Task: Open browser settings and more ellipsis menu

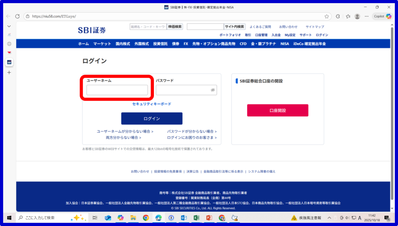Action: pyautogui.click(x=367, y=16)
